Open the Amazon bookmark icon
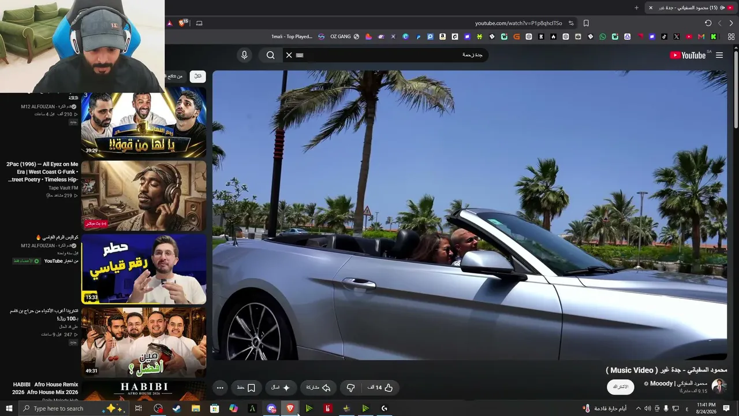This screenshot has height=416, width=739. click(x=442, y=36)
